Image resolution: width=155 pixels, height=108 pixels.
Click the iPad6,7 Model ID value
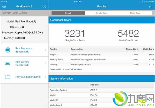coord(93,100)
